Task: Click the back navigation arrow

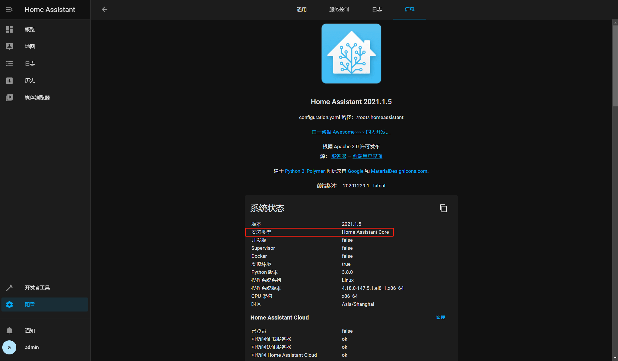Action: [105, 9]
